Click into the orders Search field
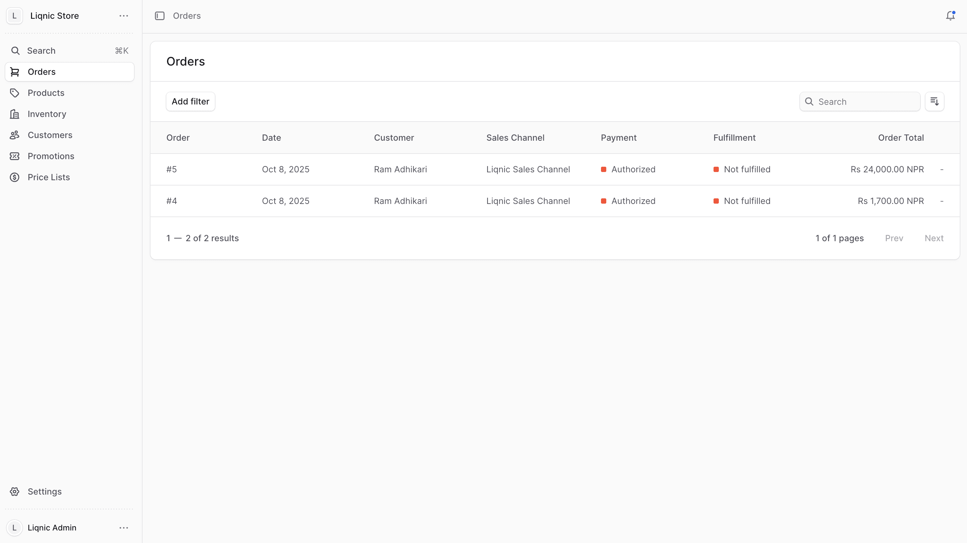 [860, 101]
